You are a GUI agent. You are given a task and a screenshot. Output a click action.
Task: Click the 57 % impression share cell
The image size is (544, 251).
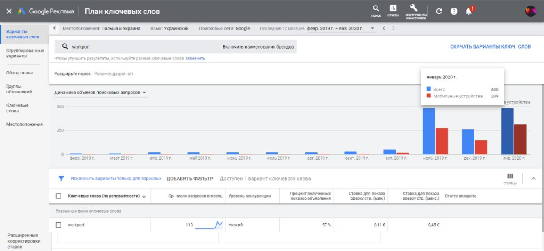(x=326, y=225)
